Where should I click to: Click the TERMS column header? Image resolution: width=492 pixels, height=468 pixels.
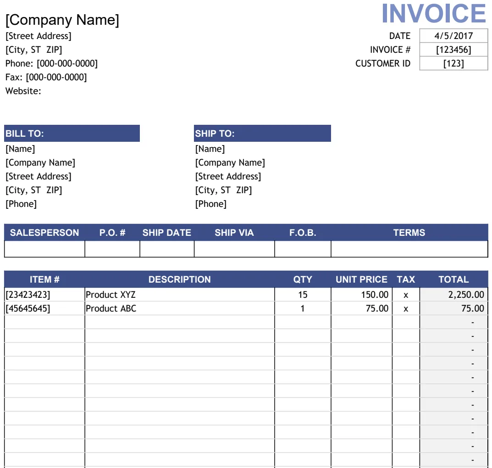409,233
